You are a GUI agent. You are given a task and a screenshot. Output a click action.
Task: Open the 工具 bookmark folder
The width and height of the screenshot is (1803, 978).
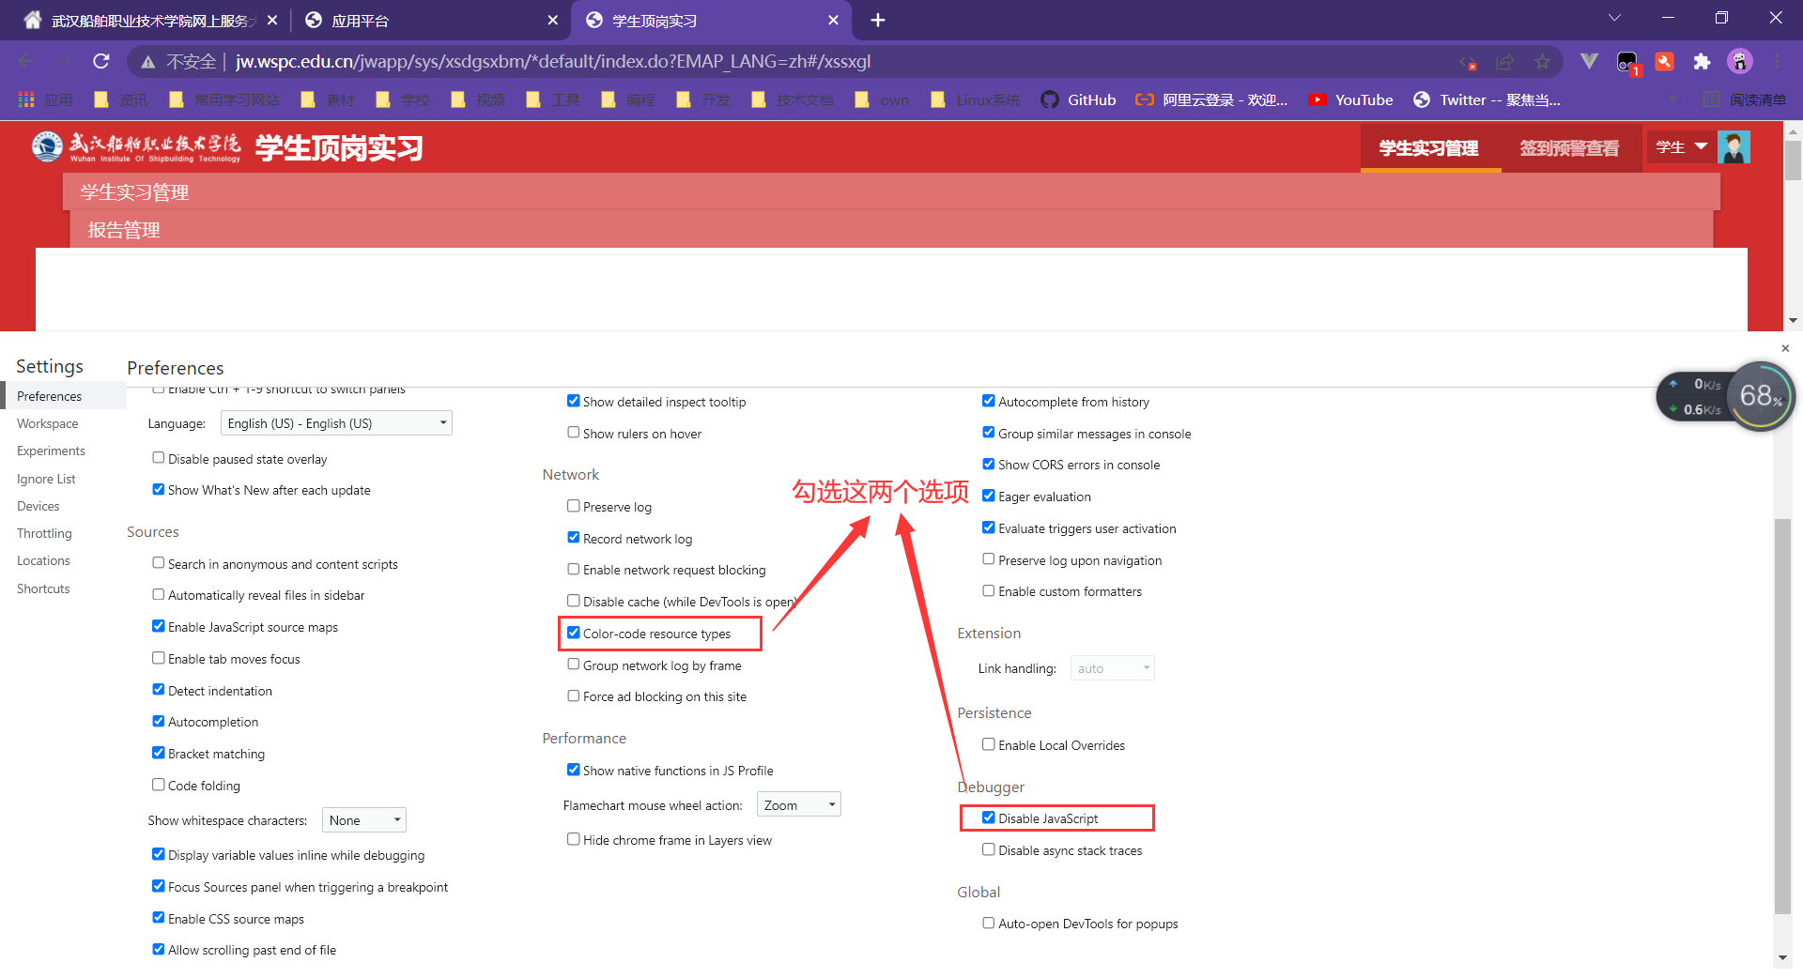point(553,99)
